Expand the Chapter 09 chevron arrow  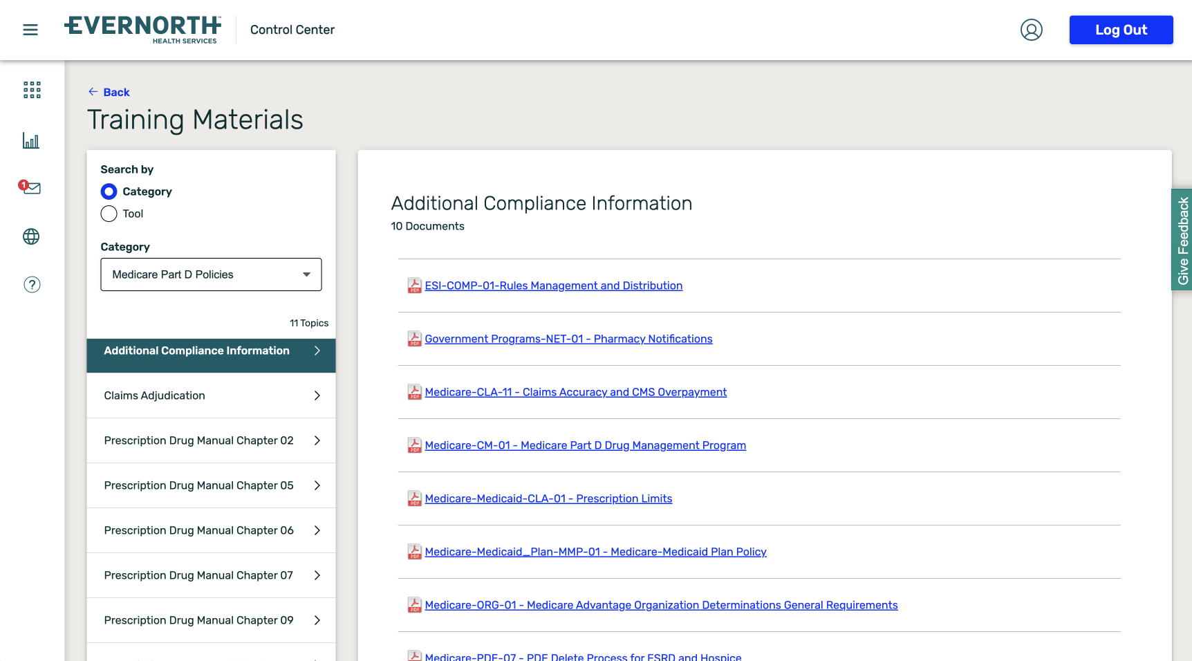[317, 620]
